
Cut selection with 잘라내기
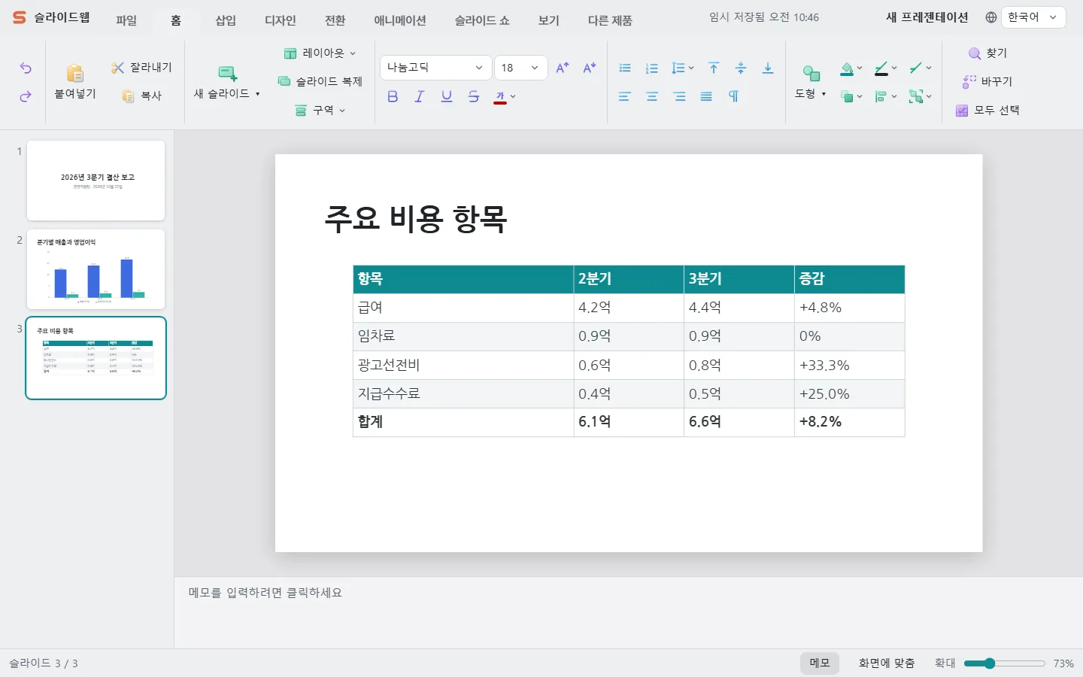point(141,68)
